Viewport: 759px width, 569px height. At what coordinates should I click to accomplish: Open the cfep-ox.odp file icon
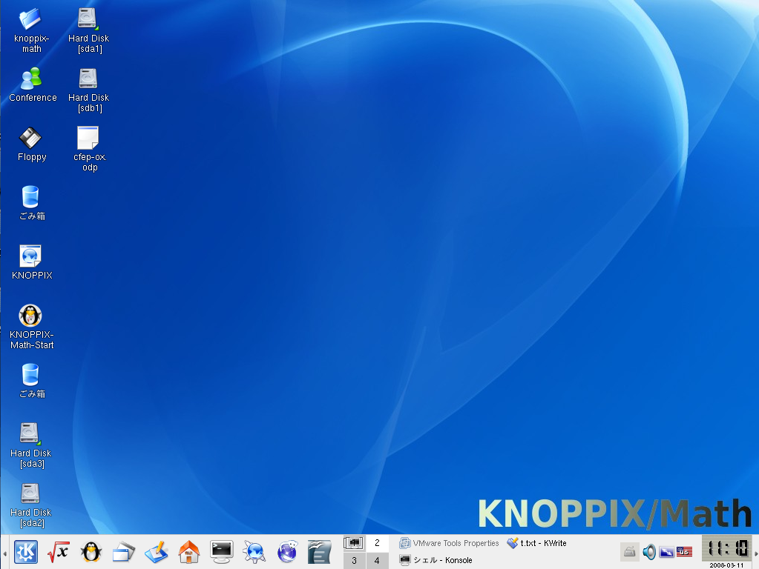tap(90, 149)
